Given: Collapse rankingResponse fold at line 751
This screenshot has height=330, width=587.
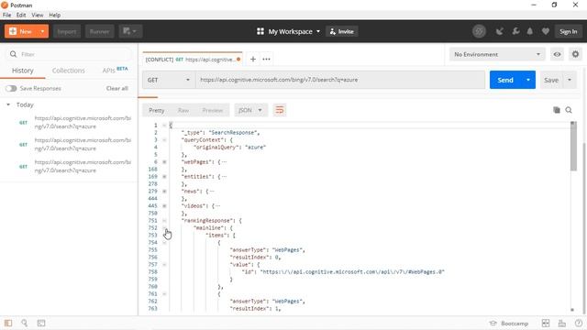Looking at the screenshot, I should [x=164, y=221].
